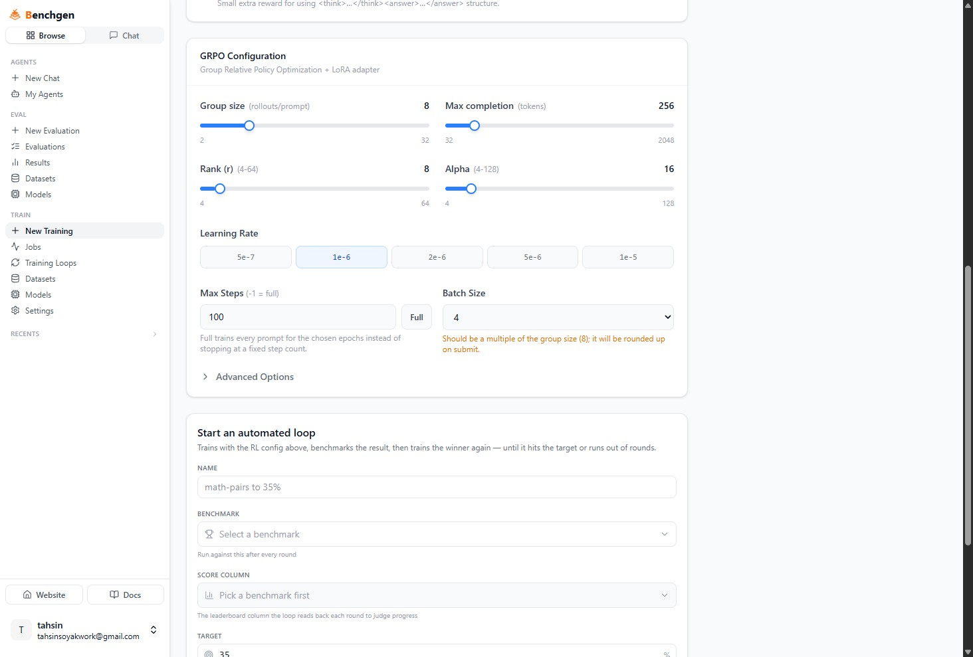
Task: Open the Select a benchmark dropdown
Action: click(437, 534)
